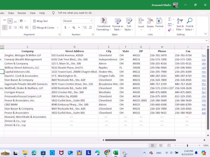Open the Merge & Center dropdown arrow

tap(58, 28)
